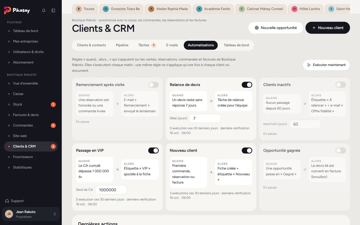
Task: Collapse the sidebar panel icon
Action: tap(53, 10)
